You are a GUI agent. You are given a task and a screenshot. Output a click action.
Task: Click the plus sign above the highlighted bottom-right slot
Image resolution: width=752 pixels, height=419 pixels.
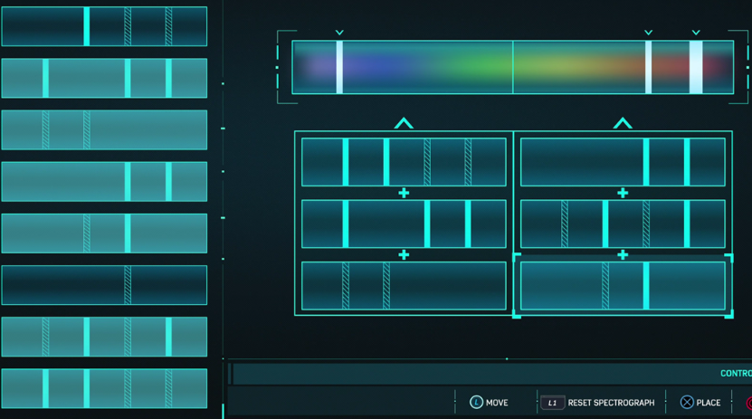[x=623, y=254]
